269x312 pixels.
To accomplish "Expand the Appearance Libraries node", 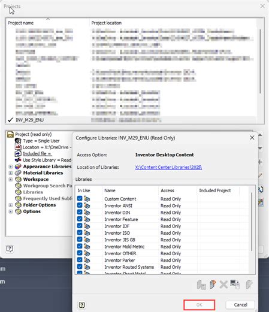I will coord(11,166).
